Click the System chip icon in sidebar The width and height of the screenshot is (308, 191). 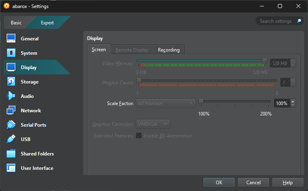pyautogui.click(x=11, y=53)
